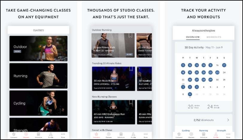Open the Outdoor audio classes card
Viewport: 243px width, 140px height.
38,49
